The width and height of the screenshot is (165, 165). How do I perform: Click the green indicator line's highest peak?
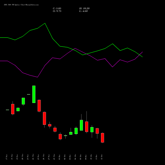tap(45, 23)
